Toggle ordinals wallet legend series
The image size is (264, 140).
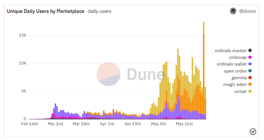tap(232, 64)
